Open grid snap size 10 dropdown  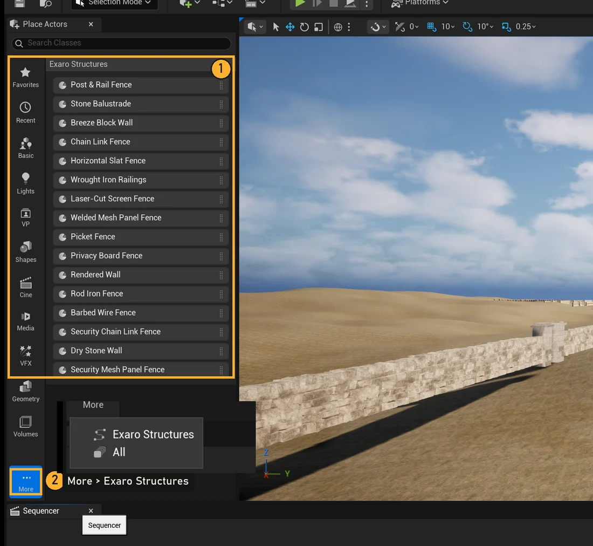click(448, 27)
